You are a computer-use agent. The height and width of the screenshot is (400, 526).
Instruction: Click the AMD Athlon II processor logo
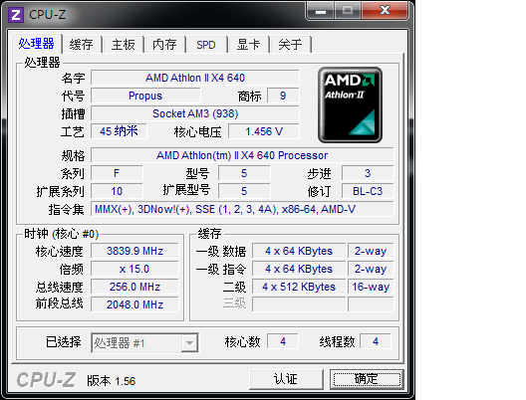point(350,104)
